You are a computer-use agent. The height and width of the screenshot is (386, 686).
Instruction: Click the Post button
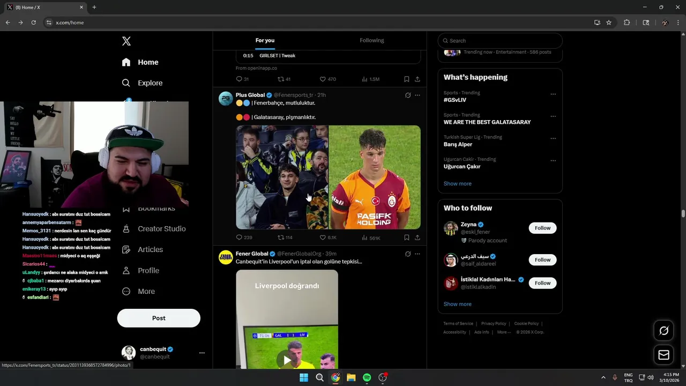(x=159, y=318)
